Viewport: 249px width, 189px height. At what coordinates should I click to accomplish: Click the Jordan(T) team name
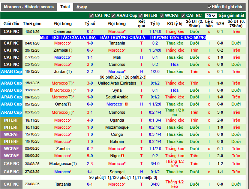(63, 71)
